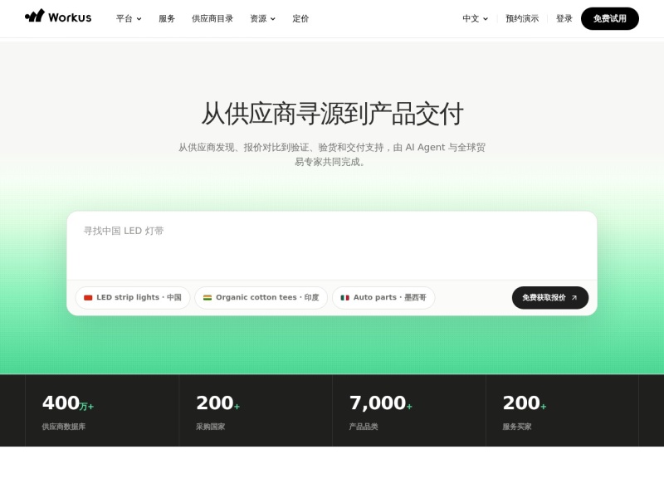Click the 登录 login link
664x498 pixels.
[564, 18]
